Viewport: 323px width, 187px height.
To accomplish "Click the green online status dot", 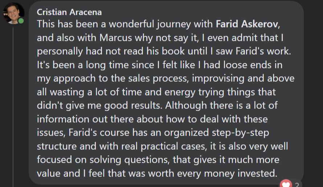I will (x=21, y=21).
